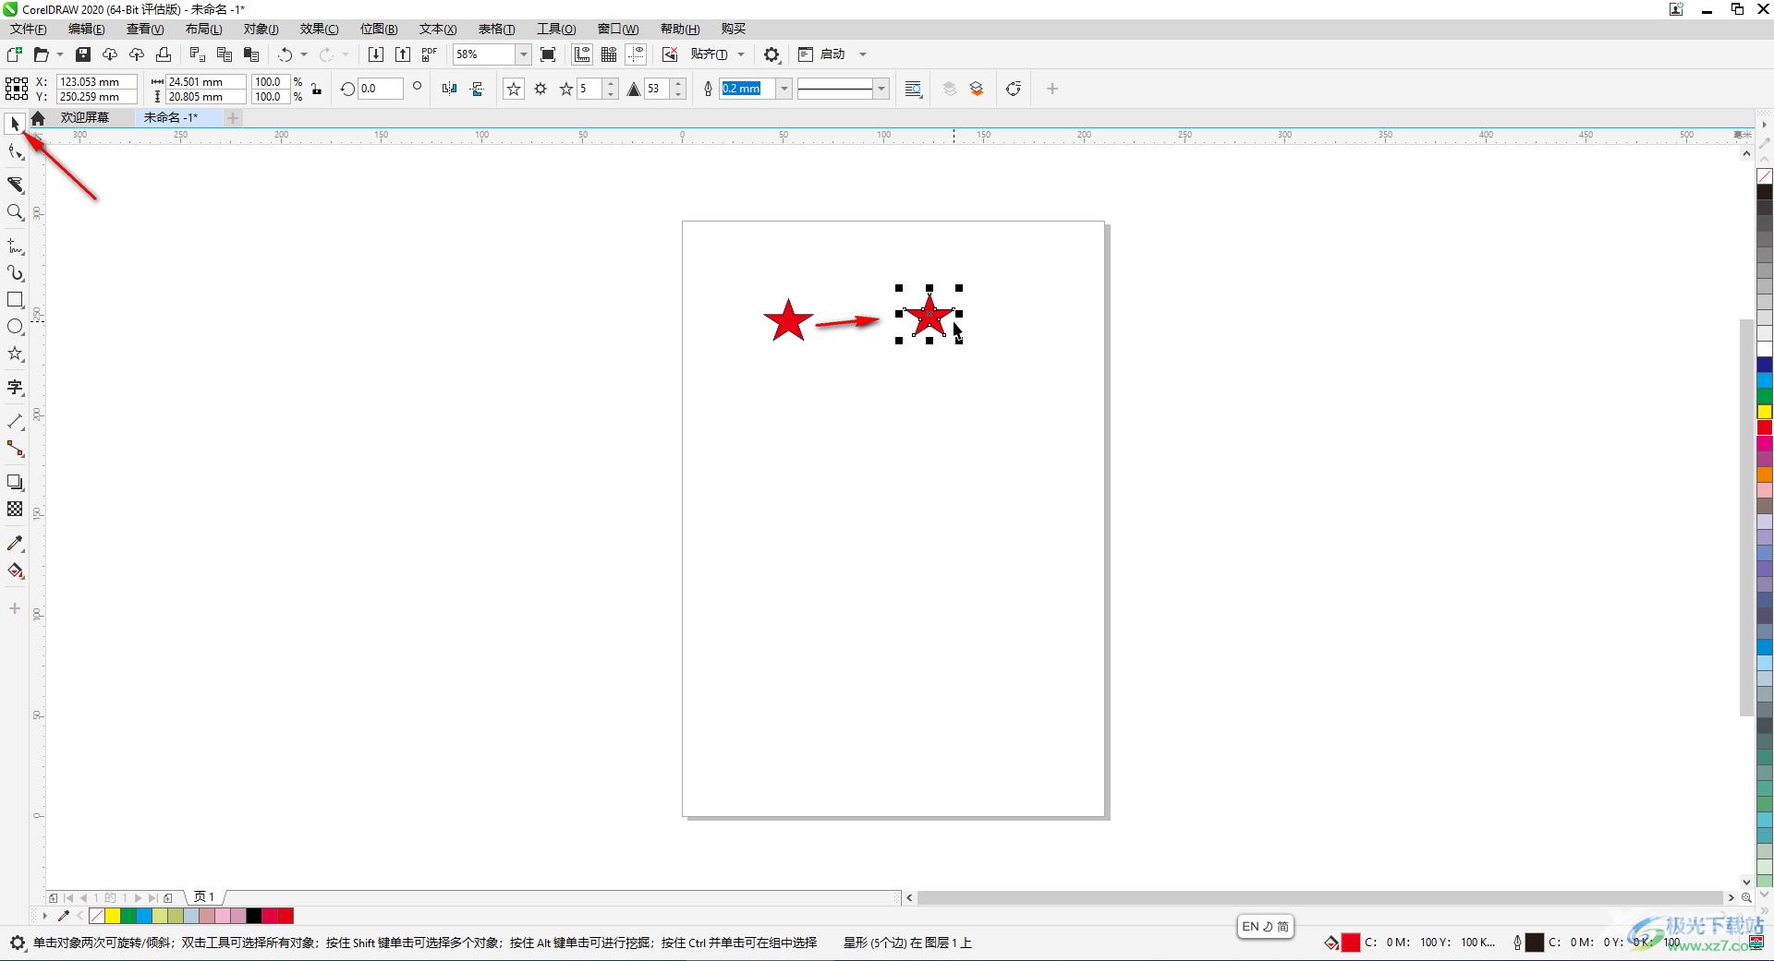Image resolution: width=1774 pixels, height=961 pixels.
Task: Select the Freehand drawing tool
Action: click(15, 246)
